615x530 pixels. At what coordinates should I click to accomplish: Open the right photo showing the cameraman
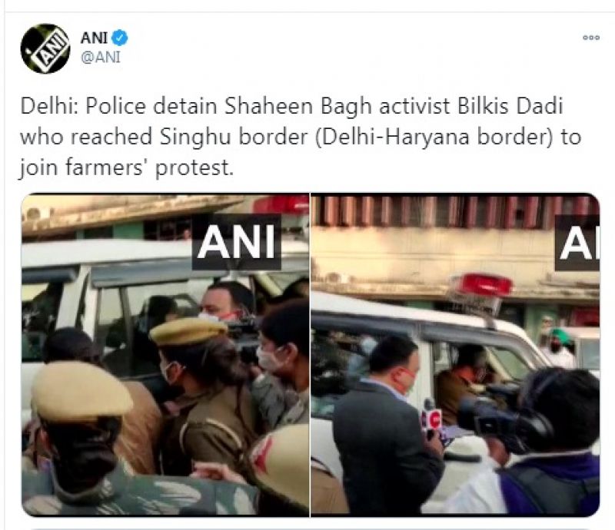(x=455, y=354)
